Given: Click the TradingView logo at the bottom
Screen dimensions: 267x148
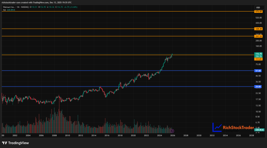Looking at the screenshot, I should (15, 143).
